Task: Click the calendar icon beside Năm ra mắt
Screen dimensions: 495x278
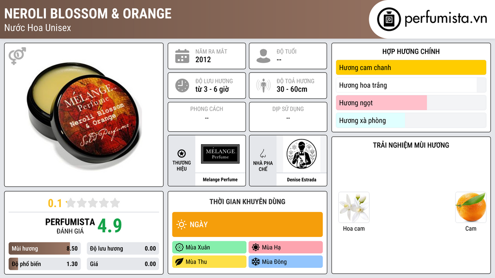Action: click(182, 56)
